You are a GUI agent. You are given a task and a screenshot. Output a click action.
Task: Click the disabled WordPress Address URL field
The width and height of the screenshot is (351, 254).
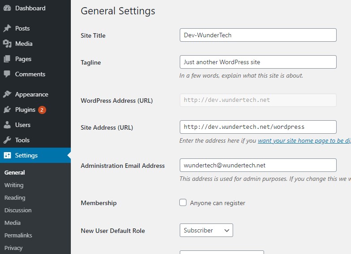258,100
